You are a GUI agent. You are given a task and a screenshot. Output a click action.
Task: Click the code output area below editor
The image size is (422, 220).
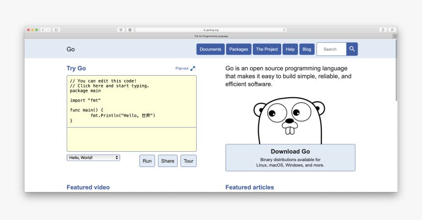click(x=132, y=139)
